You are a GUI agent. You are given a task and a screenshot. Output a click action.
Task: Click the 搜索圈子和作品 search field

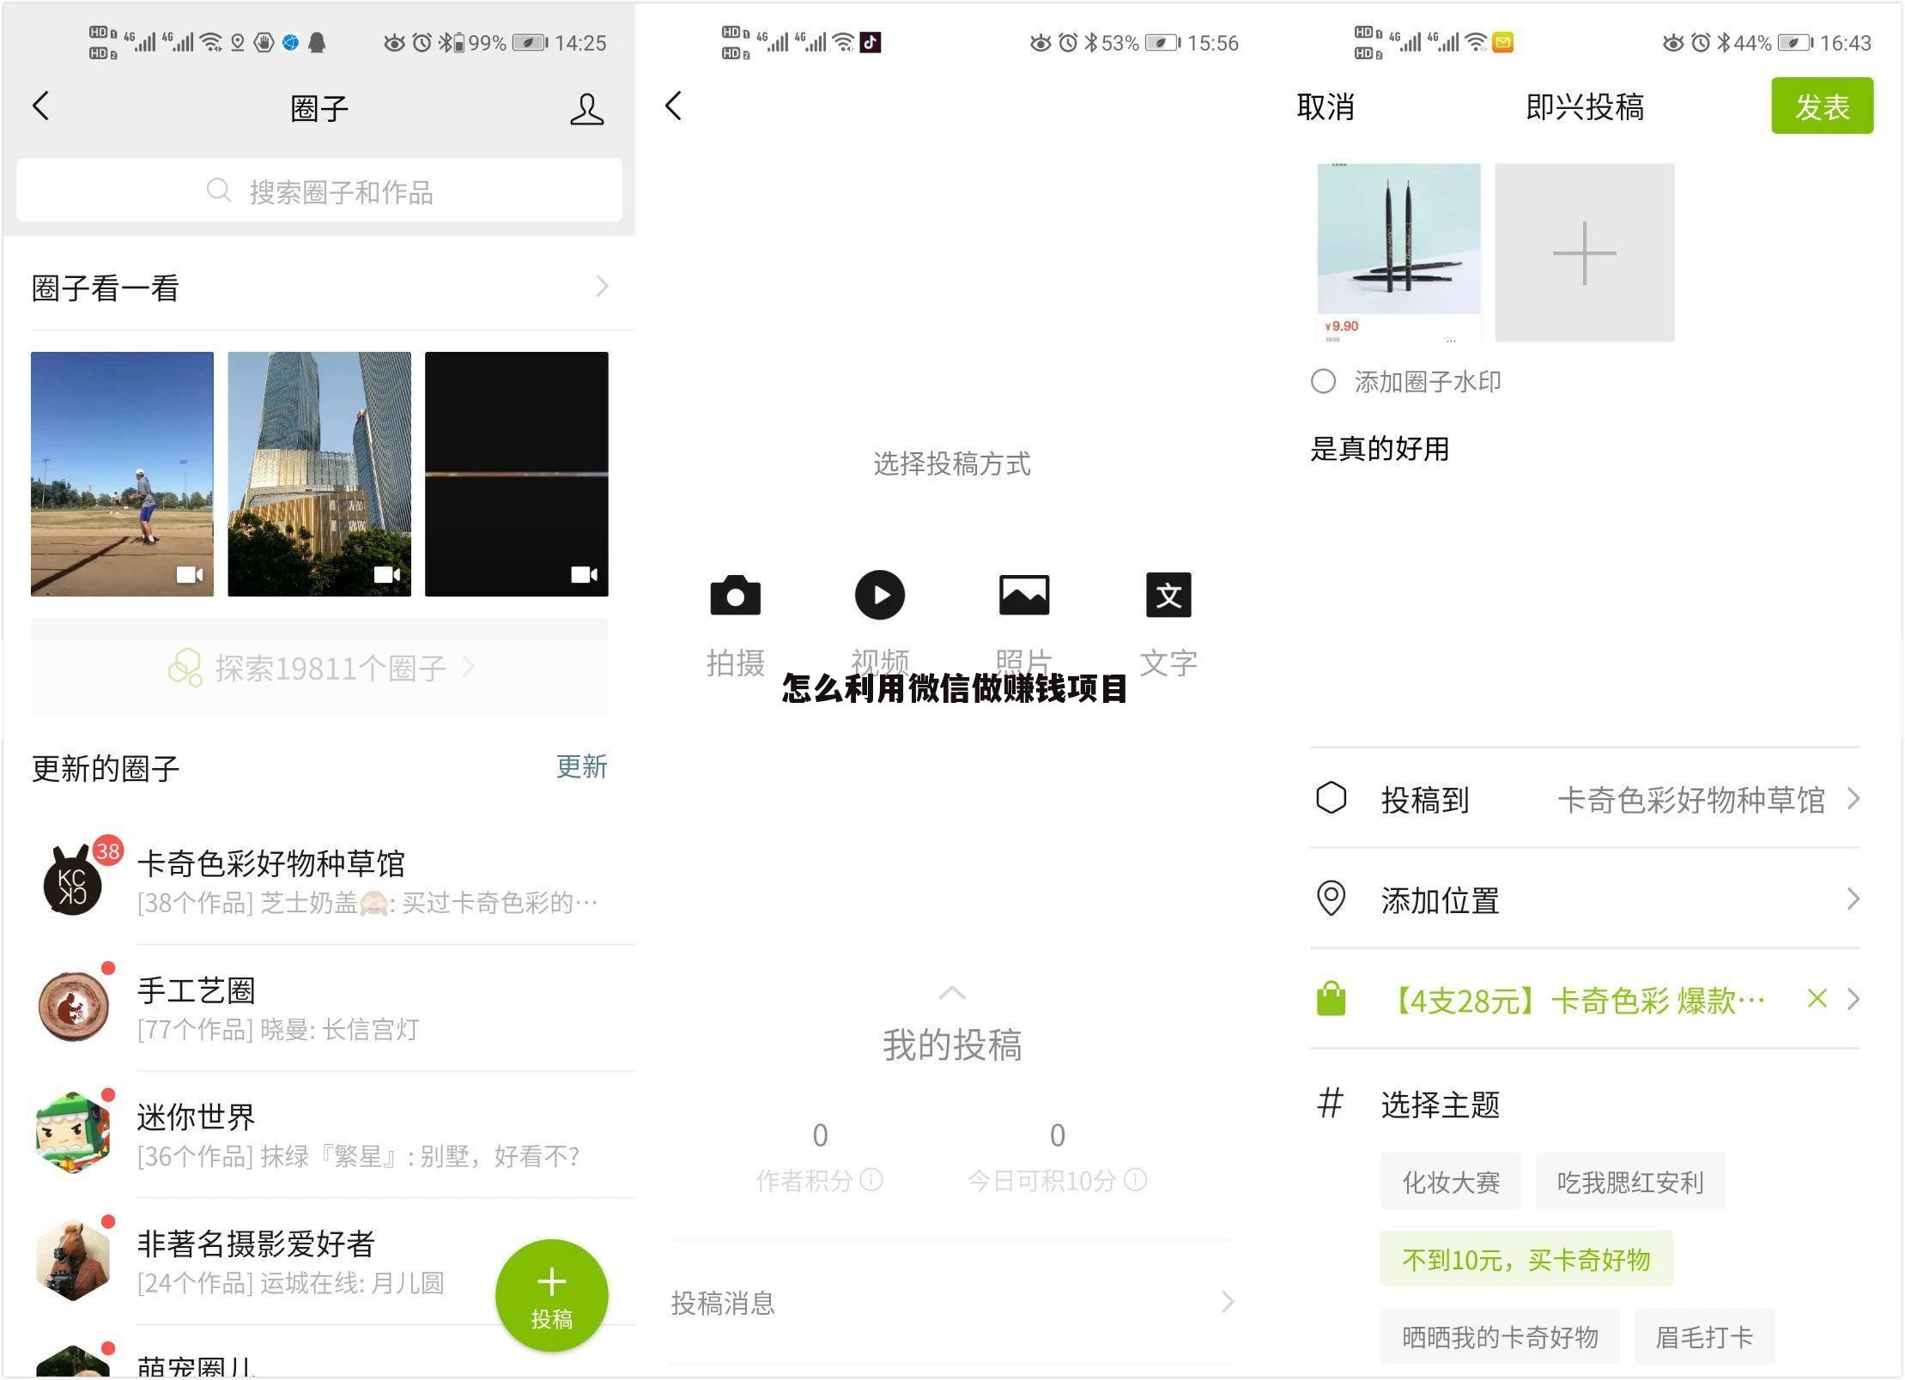click(x=319, y=191)
